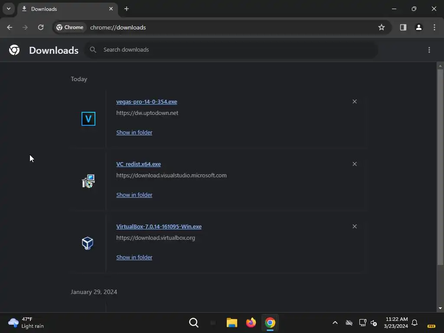Open the notifications bell
444x333 pixels.
click(415, 323)
